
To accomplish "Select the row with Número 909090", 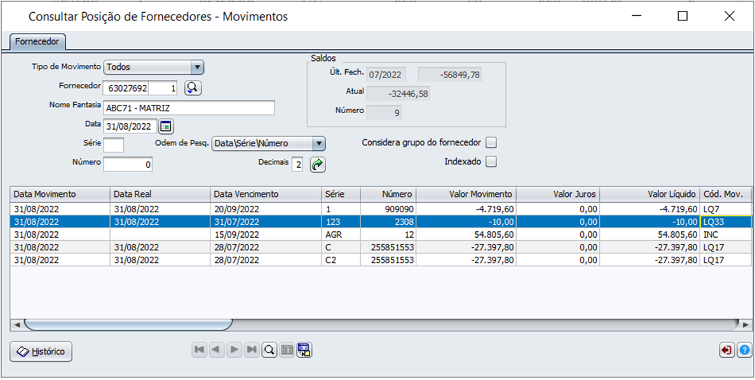I will pyautogui.click(x=381, y=208).
